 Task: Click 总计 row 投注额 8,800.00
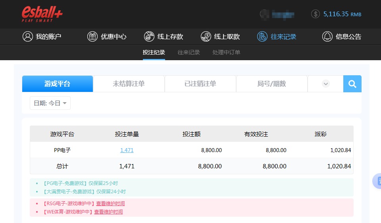[210, 166]
